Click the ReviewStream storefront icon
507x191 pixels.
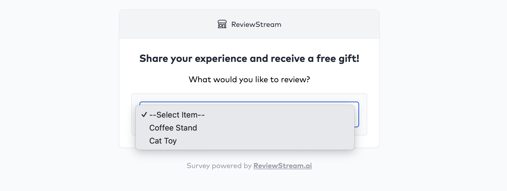pyautogui.click(x=222, y=24)
